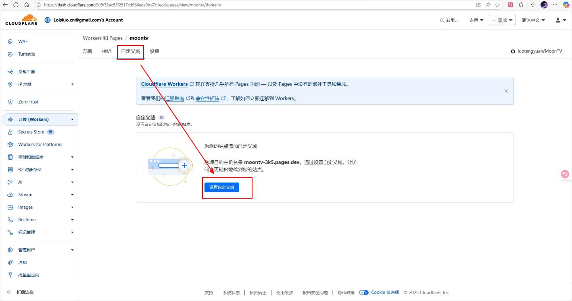Bookmark page with the star icon
Viewport: 572px width, 301px height.
click(498, 5)
